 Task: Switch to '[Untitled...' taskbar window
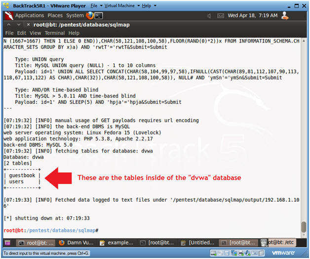coord(198,243)
